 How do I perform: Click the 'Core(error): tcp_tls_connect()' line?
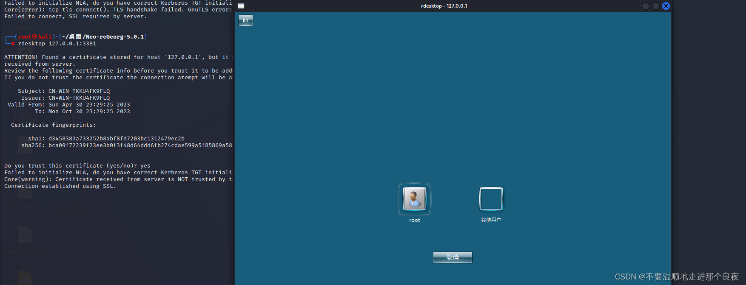(119, 10)
